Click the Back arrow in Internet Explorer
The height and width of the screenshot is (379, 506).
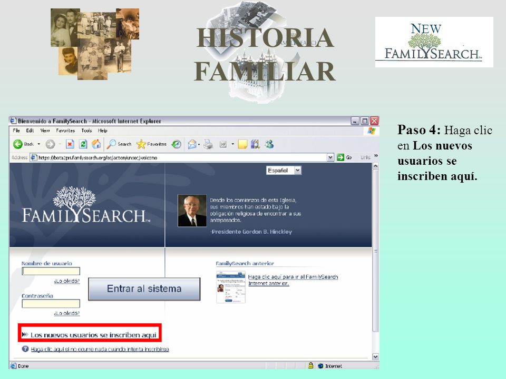[x=18, y=144]
